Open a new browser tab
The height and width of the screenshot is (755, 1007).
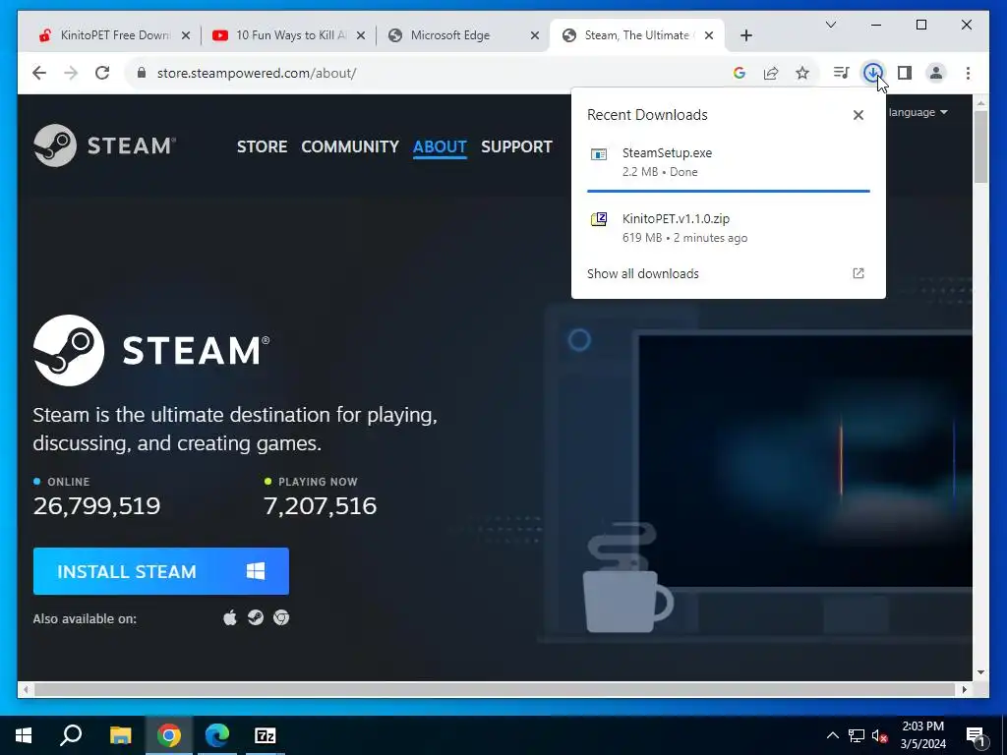click(745, 35)
